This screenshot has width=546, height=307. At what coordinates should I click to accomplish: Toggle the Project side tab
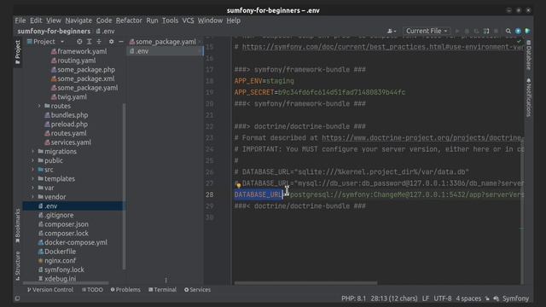click(x=17, y=52)
